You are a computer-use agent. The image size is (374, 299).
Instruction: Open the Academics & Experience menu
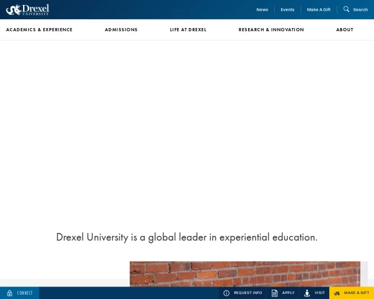(x=39, y=30)
